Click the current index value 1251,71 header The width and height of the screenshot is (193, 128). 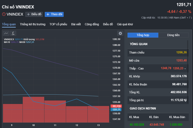coord(184,5)
